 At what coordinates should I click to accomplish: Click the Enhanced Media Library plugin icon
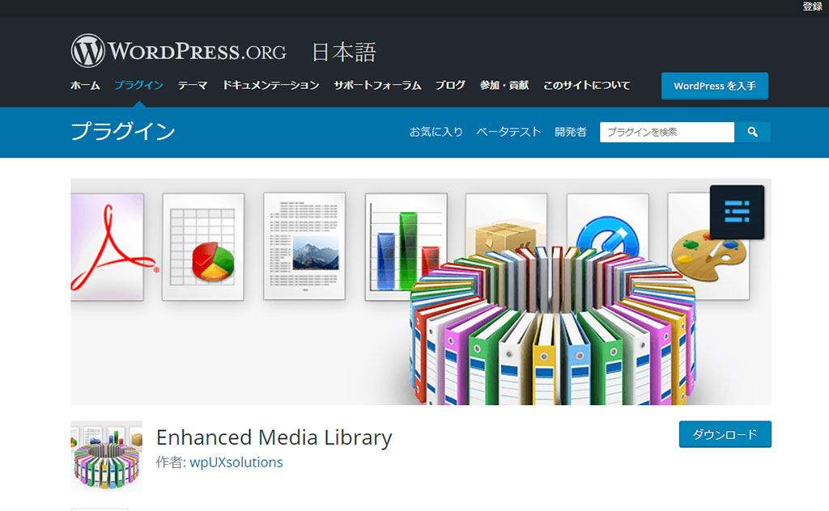[x=107, y=456]
